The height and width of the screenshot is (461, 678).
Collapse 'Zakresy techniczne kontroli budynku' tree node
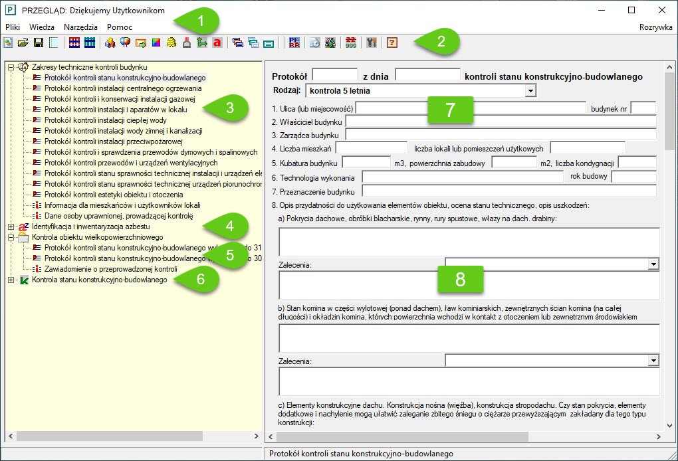point(11,67)
